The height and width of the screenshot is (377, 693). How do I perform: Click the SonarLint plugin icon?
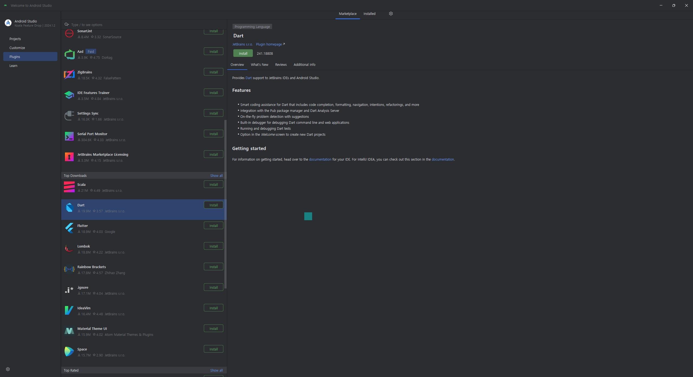(x=69, y=34)
